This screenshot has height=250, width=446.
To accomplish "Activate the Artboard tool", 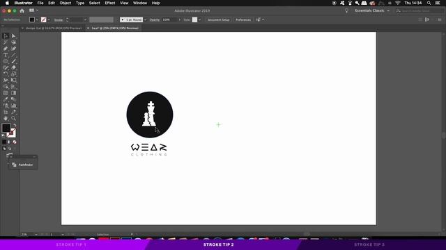I will point(6,112).
